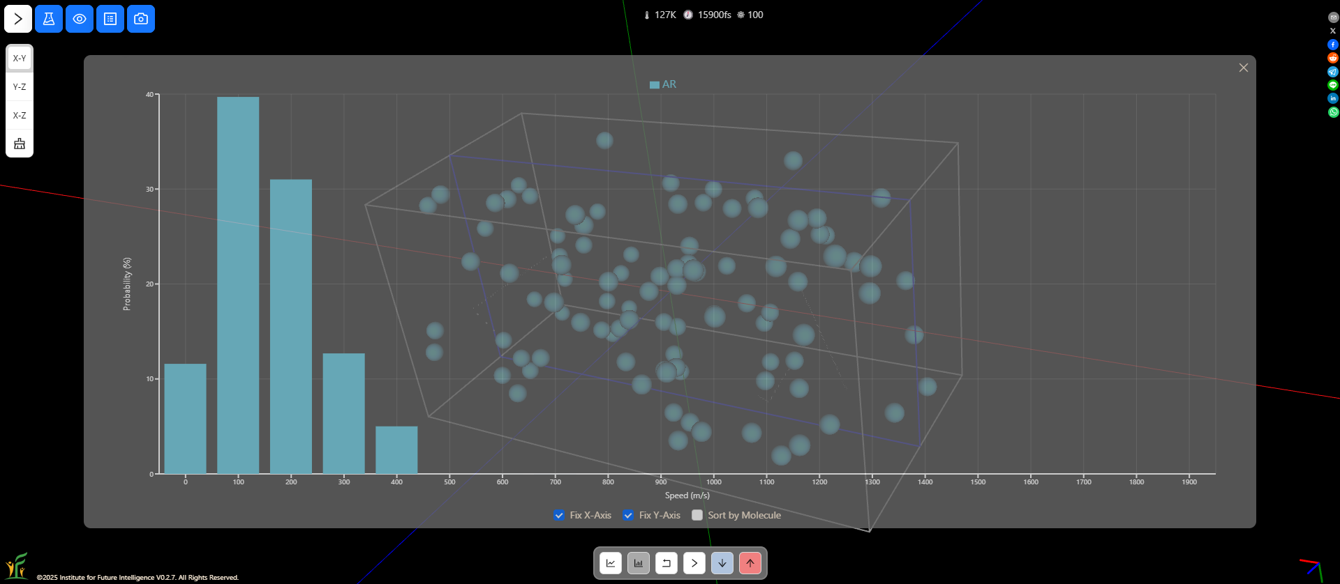Share via the Reddit icon
This screenshot has height=584, width=1340.
coord(1333,58)
